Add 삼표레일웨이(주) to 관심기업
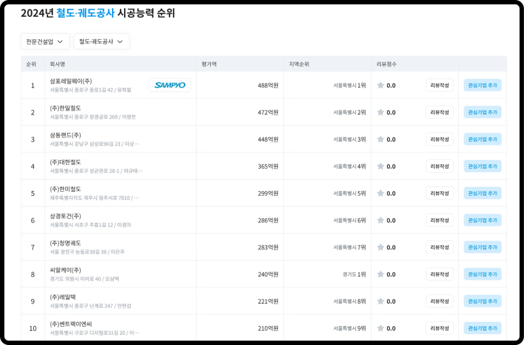 (483, 85)
